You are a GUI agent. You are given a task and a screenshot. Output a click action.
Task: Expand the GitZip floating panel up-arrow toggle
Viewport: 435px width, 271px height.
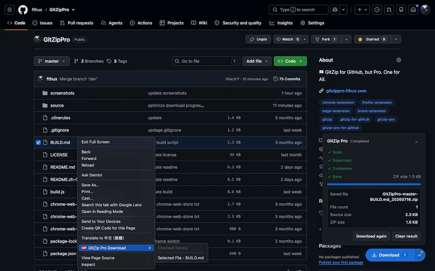tap(420, 255)
